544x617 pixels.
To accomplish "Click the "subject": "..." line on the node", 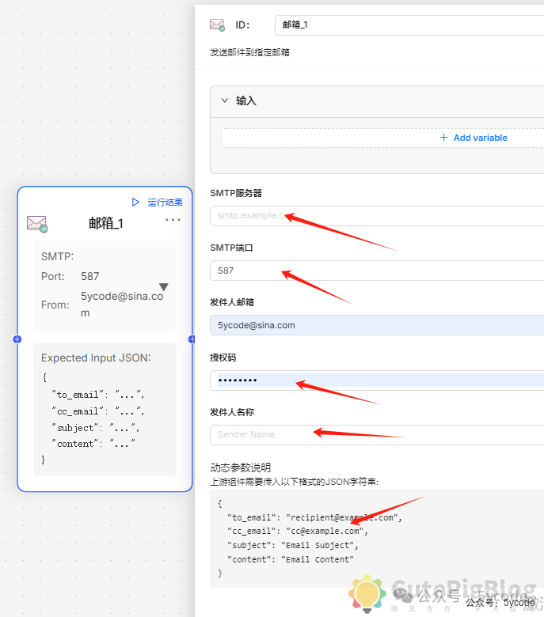I will [95, 427].
